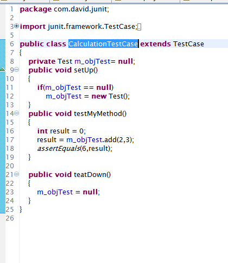This screenshot has height=263, width=228.
Task: Click line number 20 in the ruler
Action: pyautogui.click(x=10, y=166)
